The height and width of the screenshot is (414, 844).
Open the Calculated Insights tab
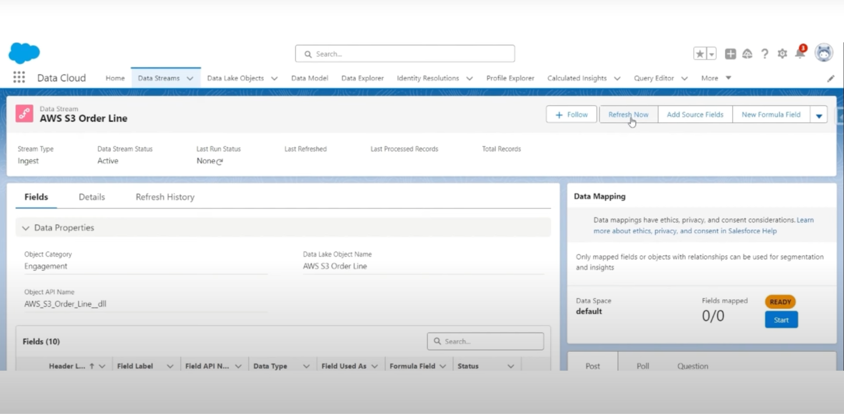(577, 78)
